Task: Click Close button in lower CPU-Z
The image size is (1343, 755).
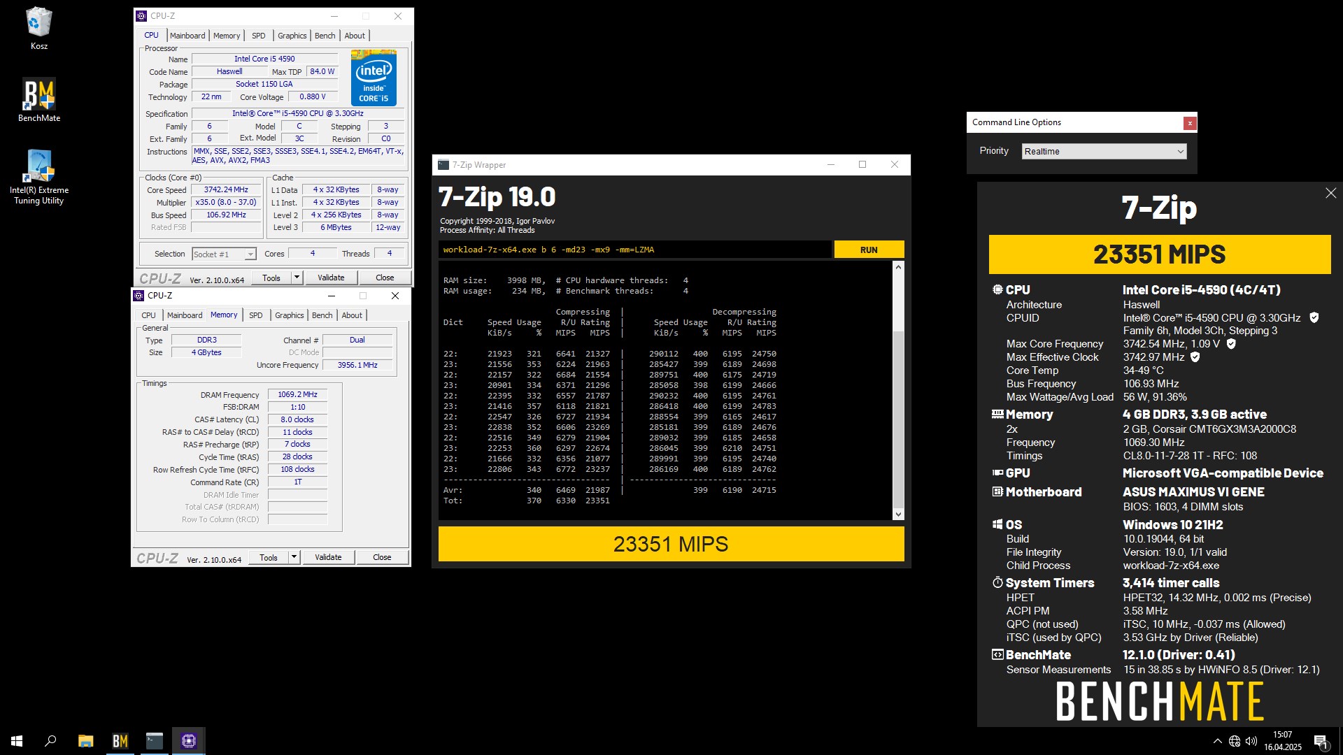Action: 382,557
